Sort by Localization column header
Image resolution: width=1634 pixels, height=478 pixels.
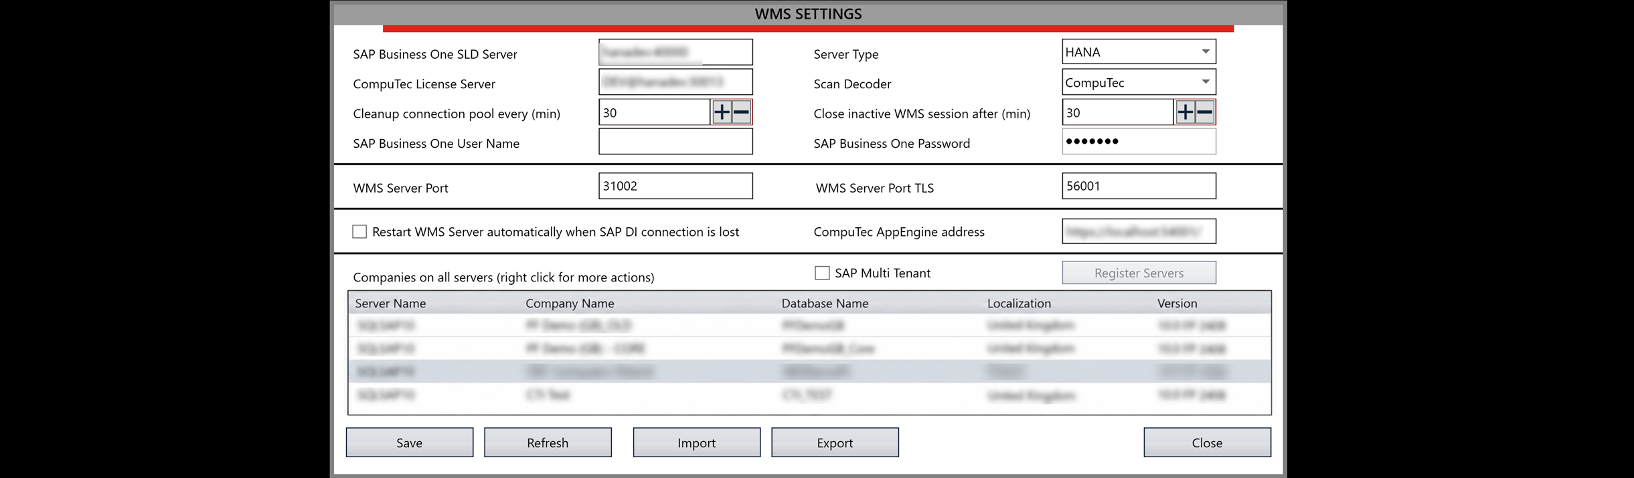1019,303
